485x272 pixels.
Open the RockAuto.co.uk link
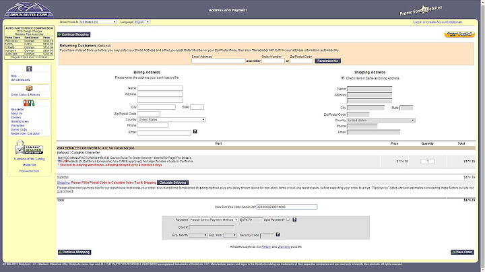click(29, 171)
